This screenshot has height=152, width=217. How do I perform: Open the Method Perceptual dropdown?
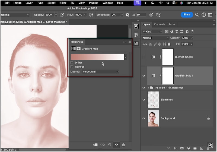[100, 72]
